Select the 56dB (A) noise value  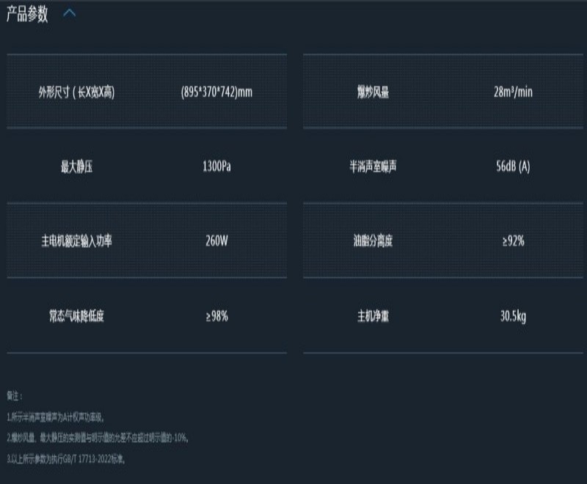click(513, 166)
